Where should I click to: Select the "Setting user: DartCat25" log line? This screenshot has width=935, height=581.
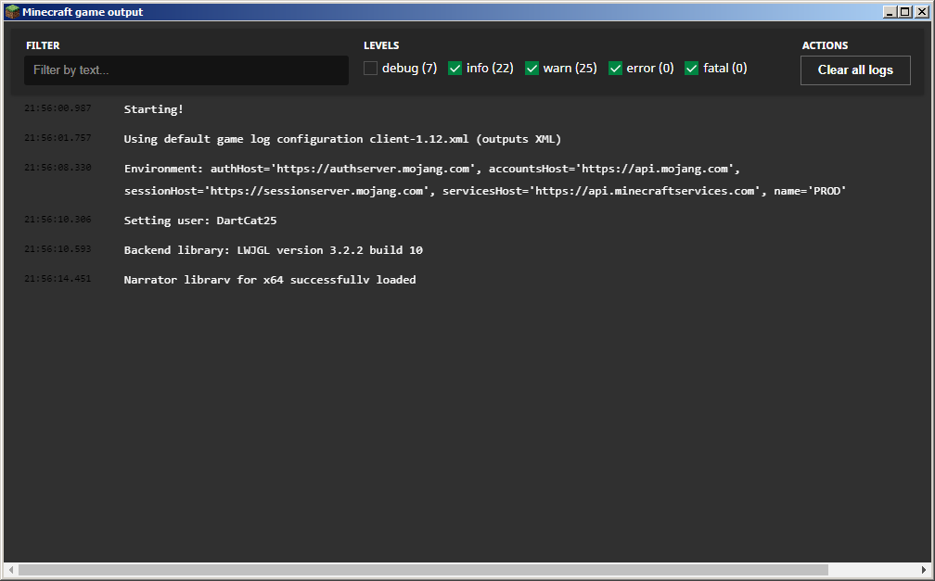[x=200, y=221]
